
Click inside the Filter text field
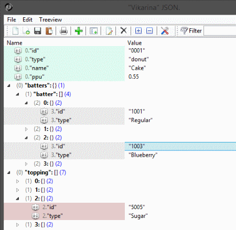(x=220, y=31)
